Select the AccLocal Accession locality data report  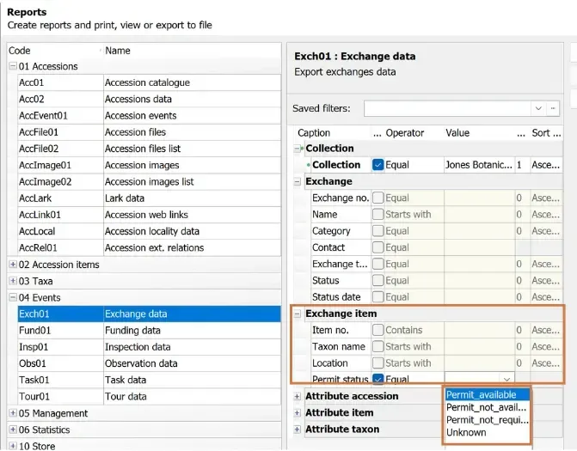pos(149,231)
